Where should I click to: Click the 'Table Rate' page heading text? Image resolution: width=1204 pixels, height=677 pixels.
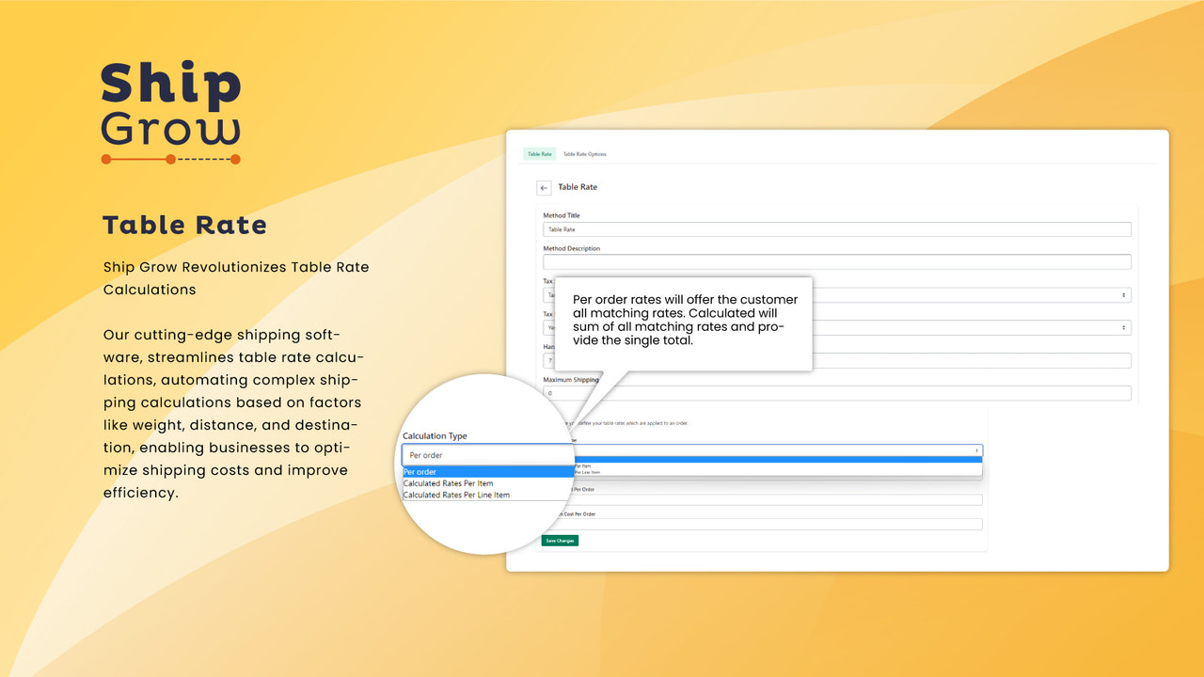(578, 187)
